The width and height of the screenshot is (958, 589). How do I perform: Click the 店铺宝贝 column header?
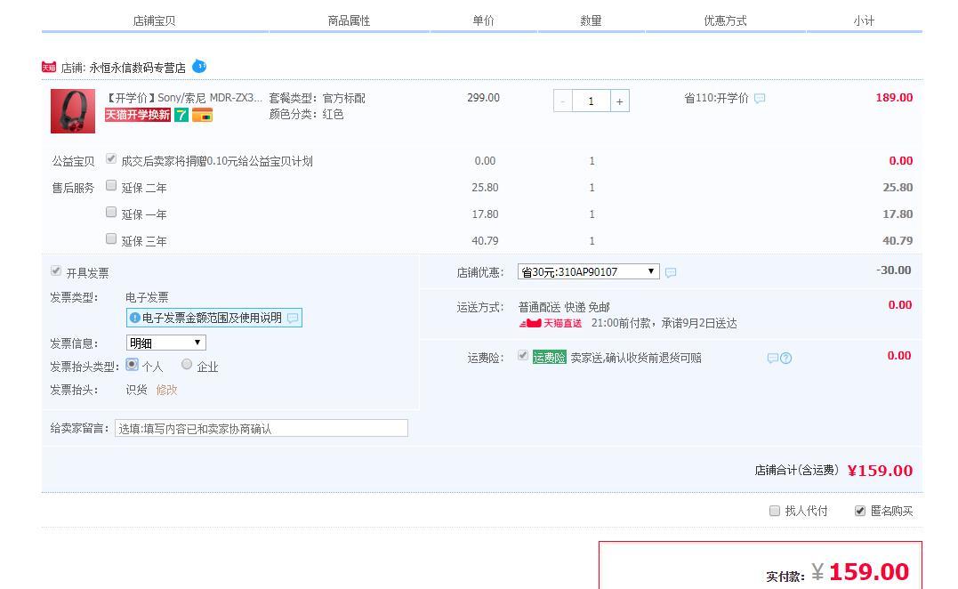tap(155, 20)
